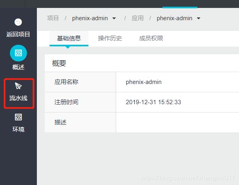
Task: Click the application name value phenix-admin
Action: click(x=143, y=82)
